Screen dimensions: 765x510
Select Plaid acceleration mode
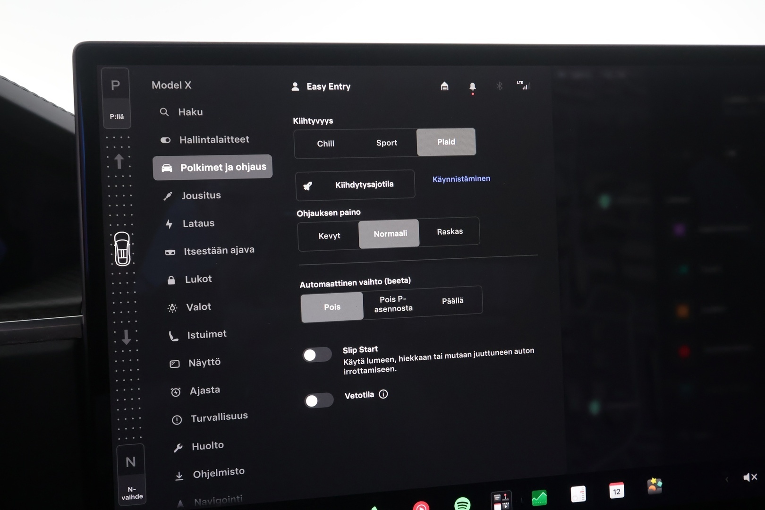click(446, 142)
